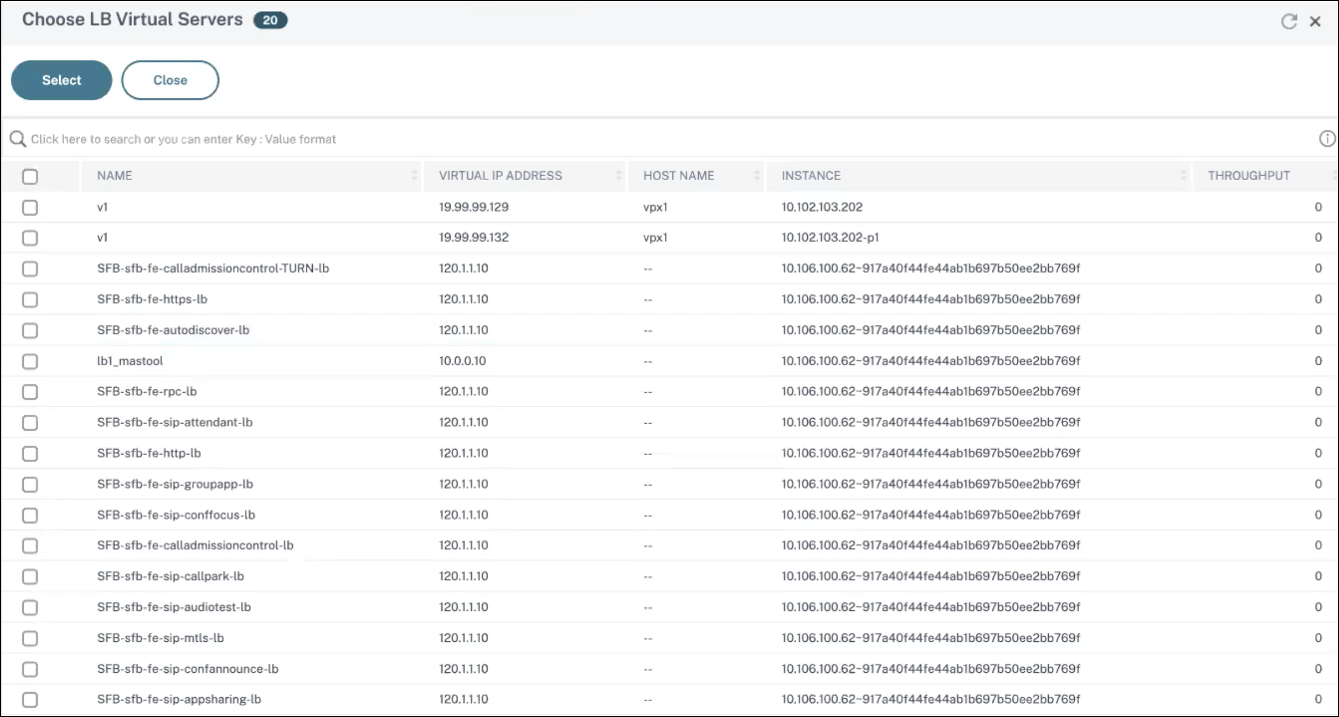Screen dimensions: 1339x717
Task: Sort by the HOST NAME column arrows
Action: pyautogui.click(x=756, y=176)
